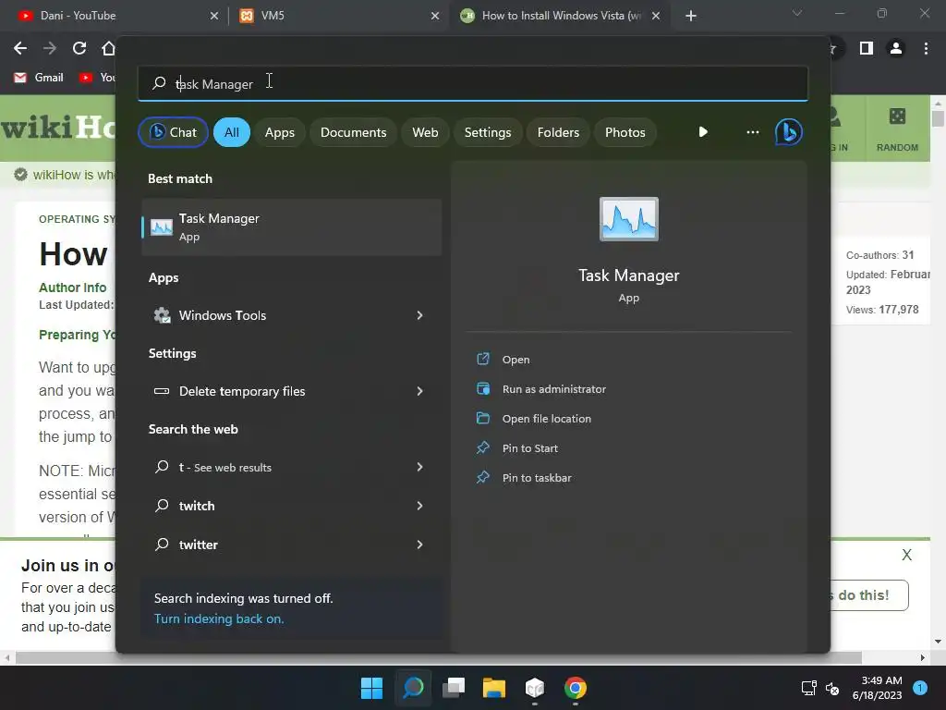Expand the twitch web search chevron
946x710 pixels.
[x=420, y=506]
